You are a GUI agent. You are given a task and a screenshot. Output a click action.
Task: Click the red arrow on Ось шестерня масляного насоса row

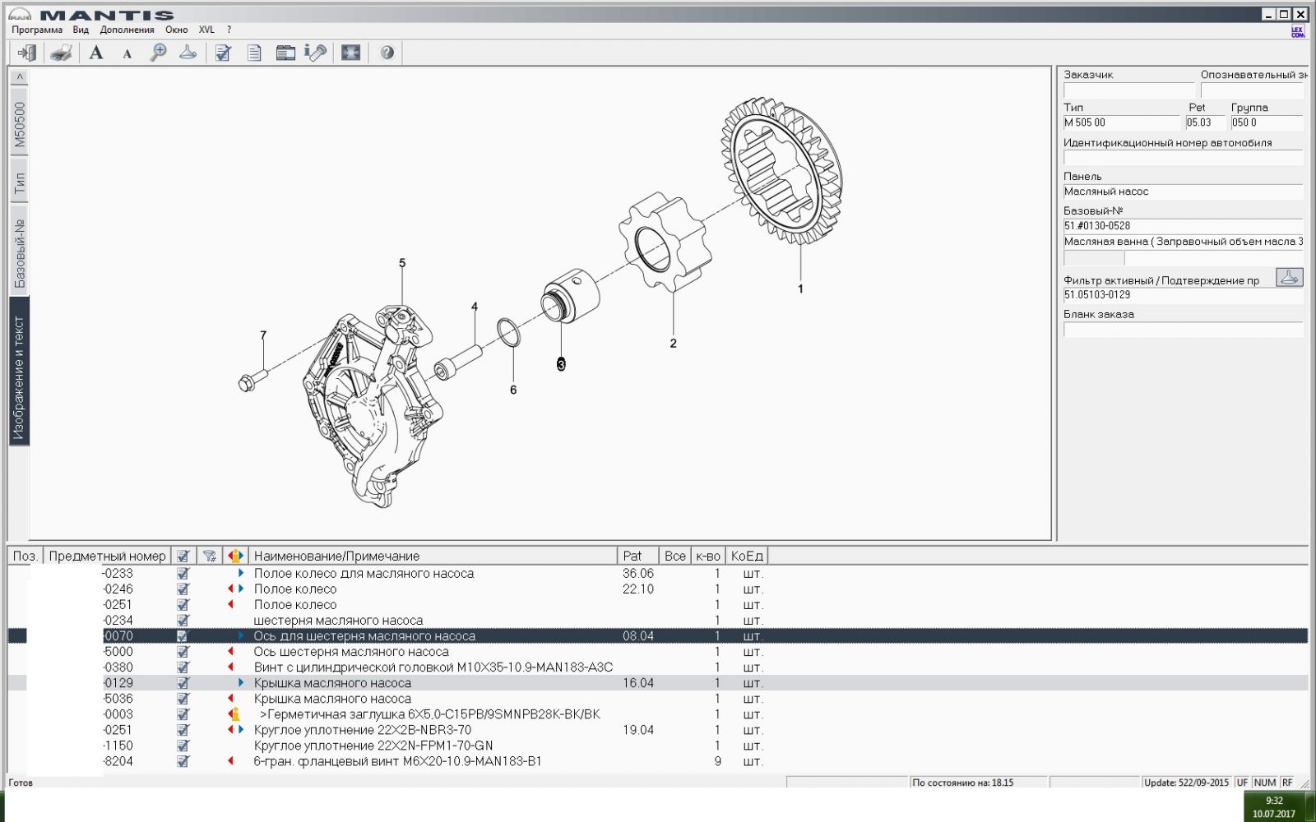(x=230, y=651)
